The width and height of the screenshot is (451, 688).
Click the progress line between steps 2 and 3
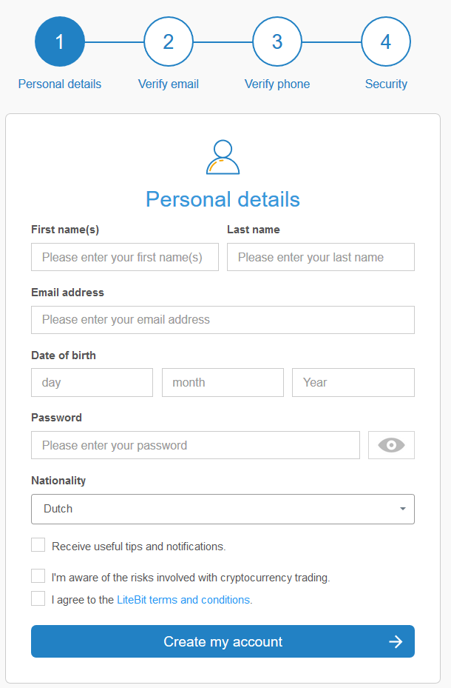[x=222, y=41]
